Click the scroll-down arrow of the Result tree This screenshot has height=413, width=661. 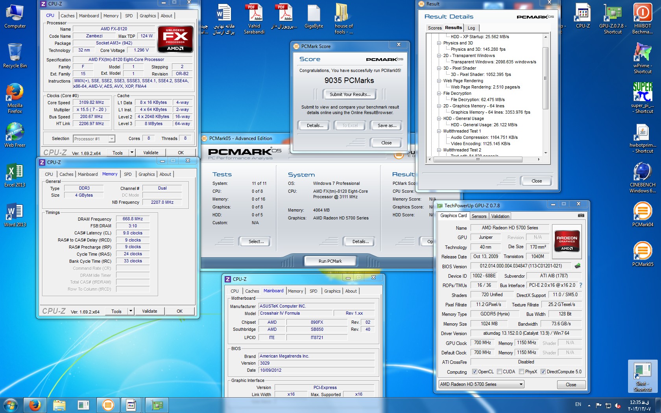point(545,153)
